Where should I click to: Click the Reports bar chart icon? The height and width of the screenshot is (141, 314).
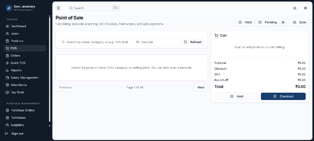coord(7,70)
